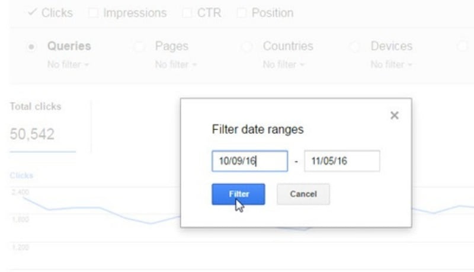
Task: Select the Pages radio button
Action: (141, 47)
